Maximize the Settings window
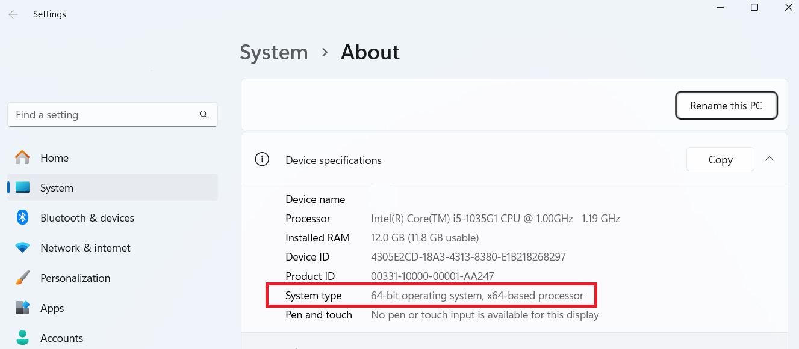This screenshot has width=799, height=349. (x=754, y=8)
